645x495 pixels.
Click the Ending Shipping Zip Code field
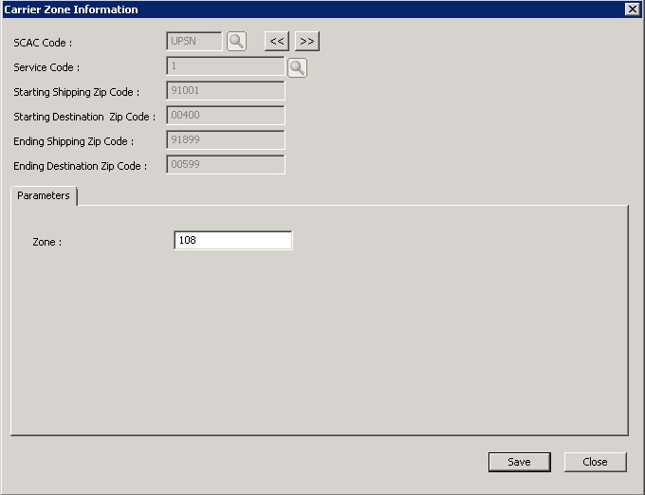click(225, 140)
